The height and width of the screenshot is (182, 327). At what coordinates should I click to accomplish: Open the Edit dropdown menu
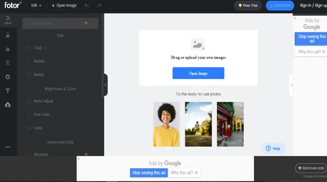click(x=36, y=5)
